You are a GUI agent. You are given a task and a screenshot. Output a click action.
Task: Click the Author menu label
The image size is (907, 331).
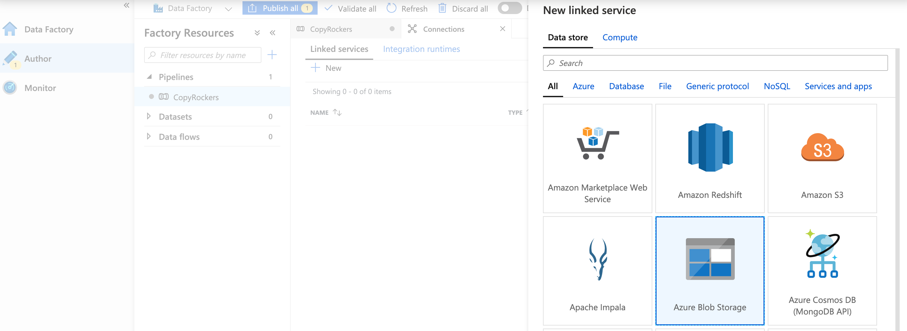(38, 58)
